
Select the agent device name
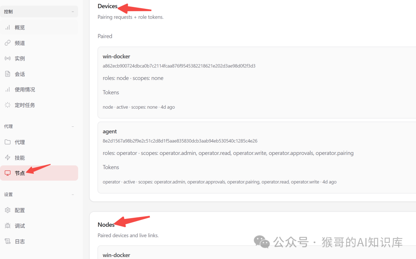109,132
